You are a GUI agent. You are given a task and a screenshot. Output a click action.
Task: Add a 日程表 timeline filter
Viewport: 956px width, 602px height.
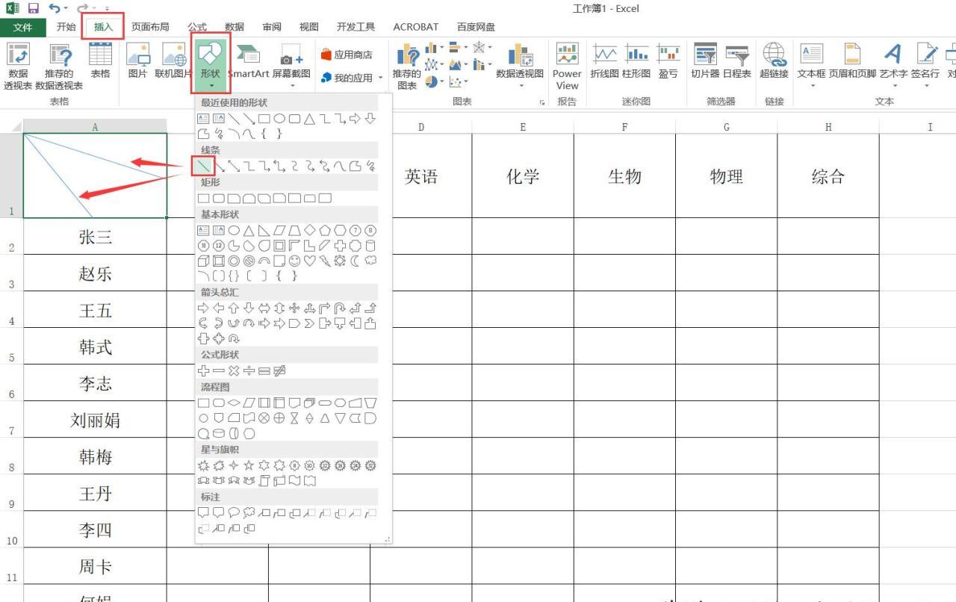[737, 62]
